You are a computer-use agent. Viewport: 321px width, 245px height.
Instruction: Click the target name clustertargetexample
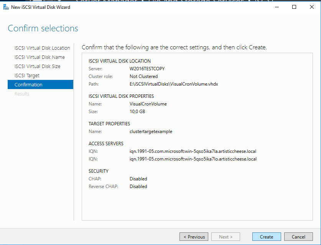[x=151, y=131]
